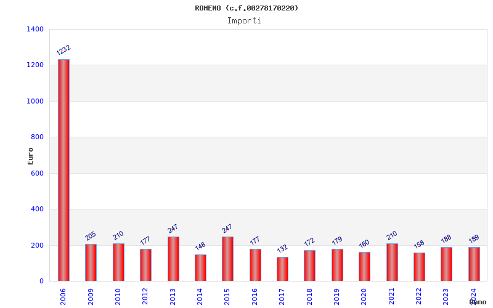Click the 2015 red bar
Viewport: 493px width, 308px height.
(227, 259)
